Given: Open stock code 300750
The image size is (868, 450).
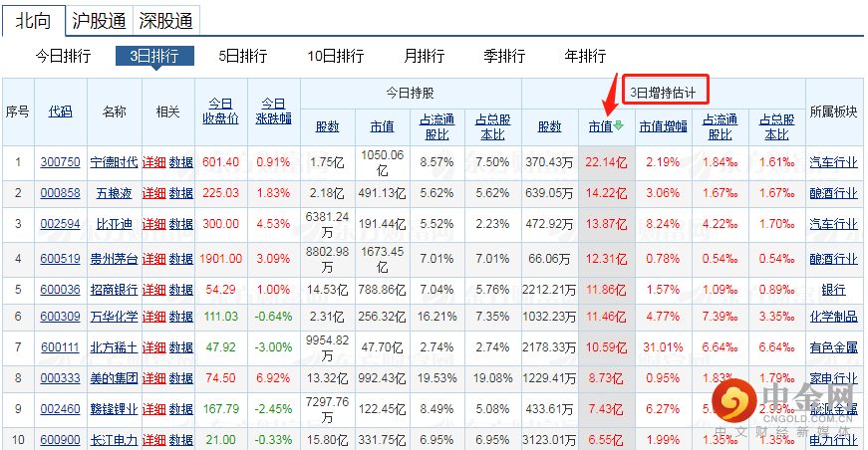Looking at the screenshot, I should 61,162.
